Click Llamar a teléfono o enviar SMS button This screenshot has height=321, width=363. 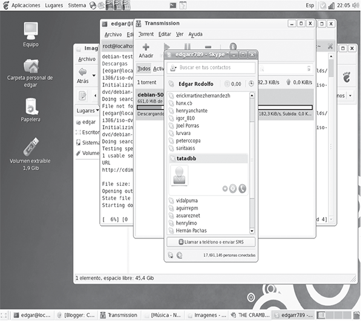(211, 242)
